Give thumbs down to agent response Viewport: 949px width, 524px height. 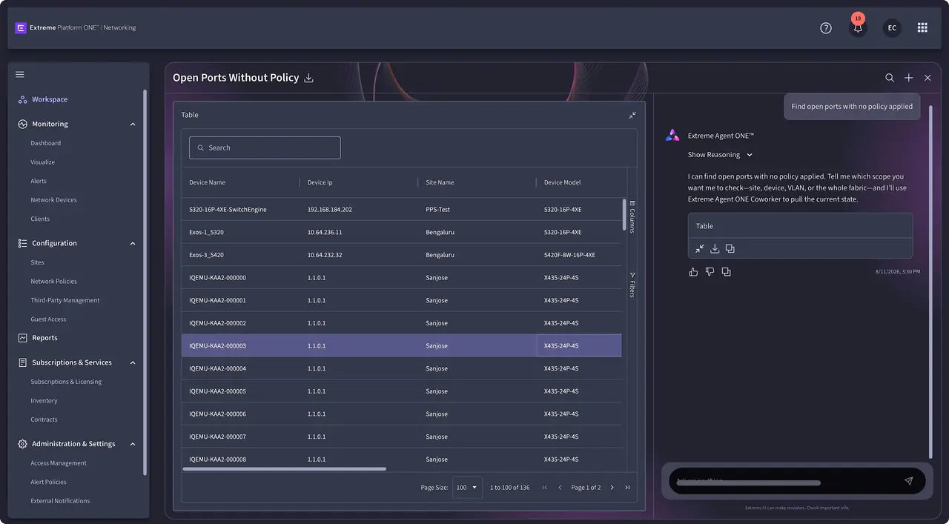pyautogui.click(x=710, y=272)
